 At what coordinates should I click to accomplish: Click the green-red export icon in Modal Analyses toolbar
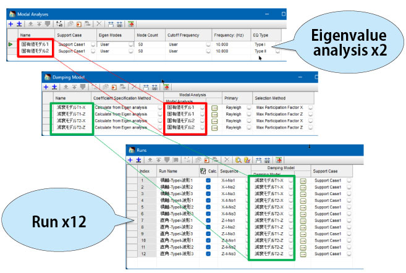coord(131,24)
